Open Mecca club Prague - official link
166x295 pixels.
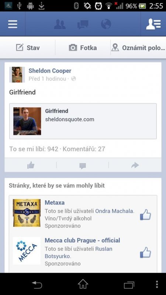[82, 240]
